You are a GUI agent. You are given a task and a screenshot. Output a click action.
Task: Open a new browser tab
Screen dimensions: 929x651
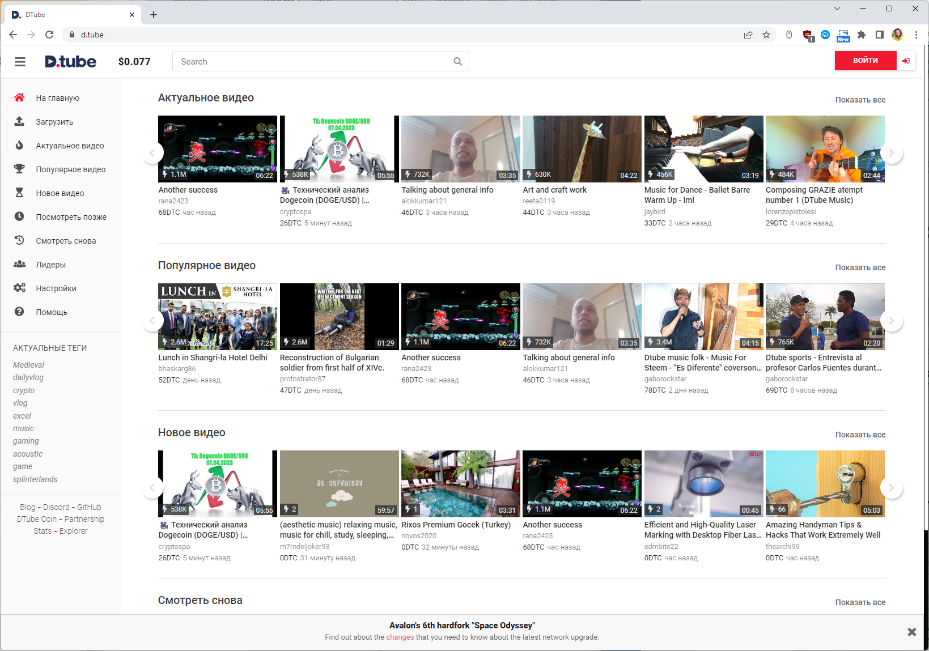154,15
